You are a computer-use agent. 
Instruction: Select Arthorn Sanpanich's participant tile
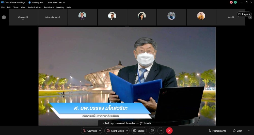pos(53,17)
